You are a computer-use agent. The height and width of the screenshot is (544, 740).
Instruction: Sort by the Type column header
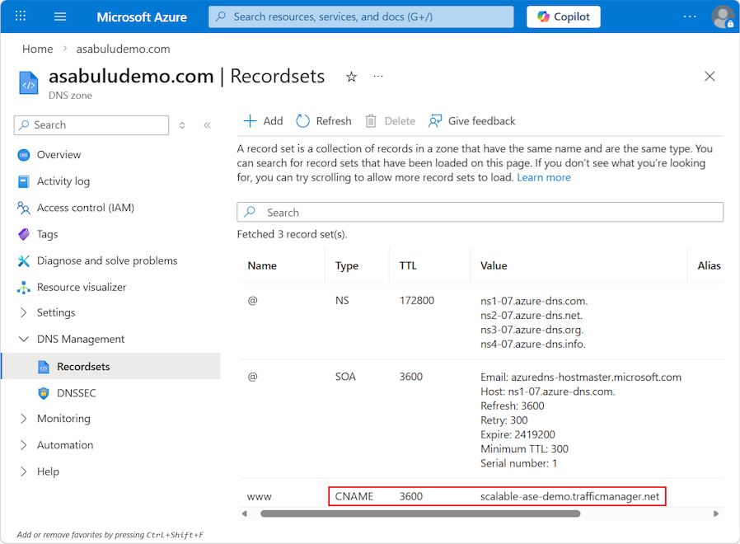(x=347, y=266)
